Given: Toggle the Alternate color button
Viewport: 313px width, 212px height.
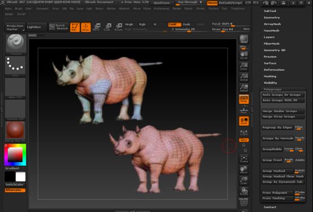Looking at the screenshot, I should pyautogui.click(x=15, y=190).
